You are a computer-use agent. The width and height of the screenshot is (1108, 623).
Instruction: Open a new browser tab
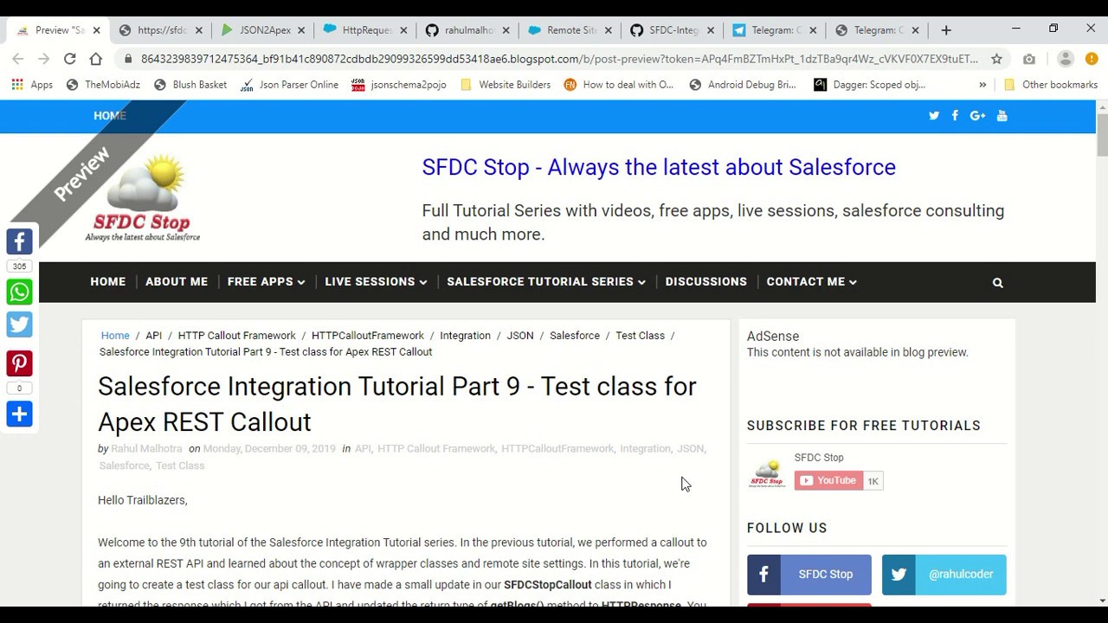[946, 30]
